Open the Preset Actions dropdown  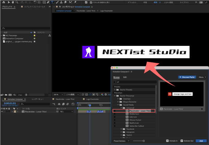click(x=121, y=141)
